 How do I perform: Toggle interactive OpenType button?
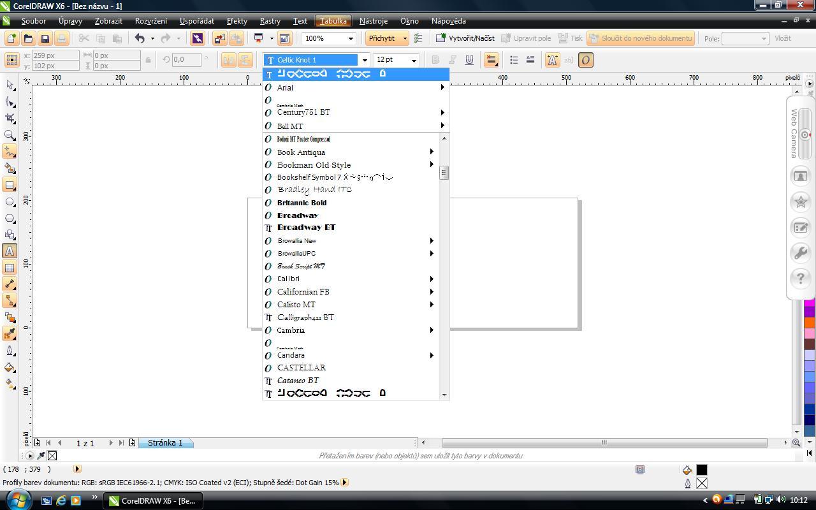pos(586,60)
